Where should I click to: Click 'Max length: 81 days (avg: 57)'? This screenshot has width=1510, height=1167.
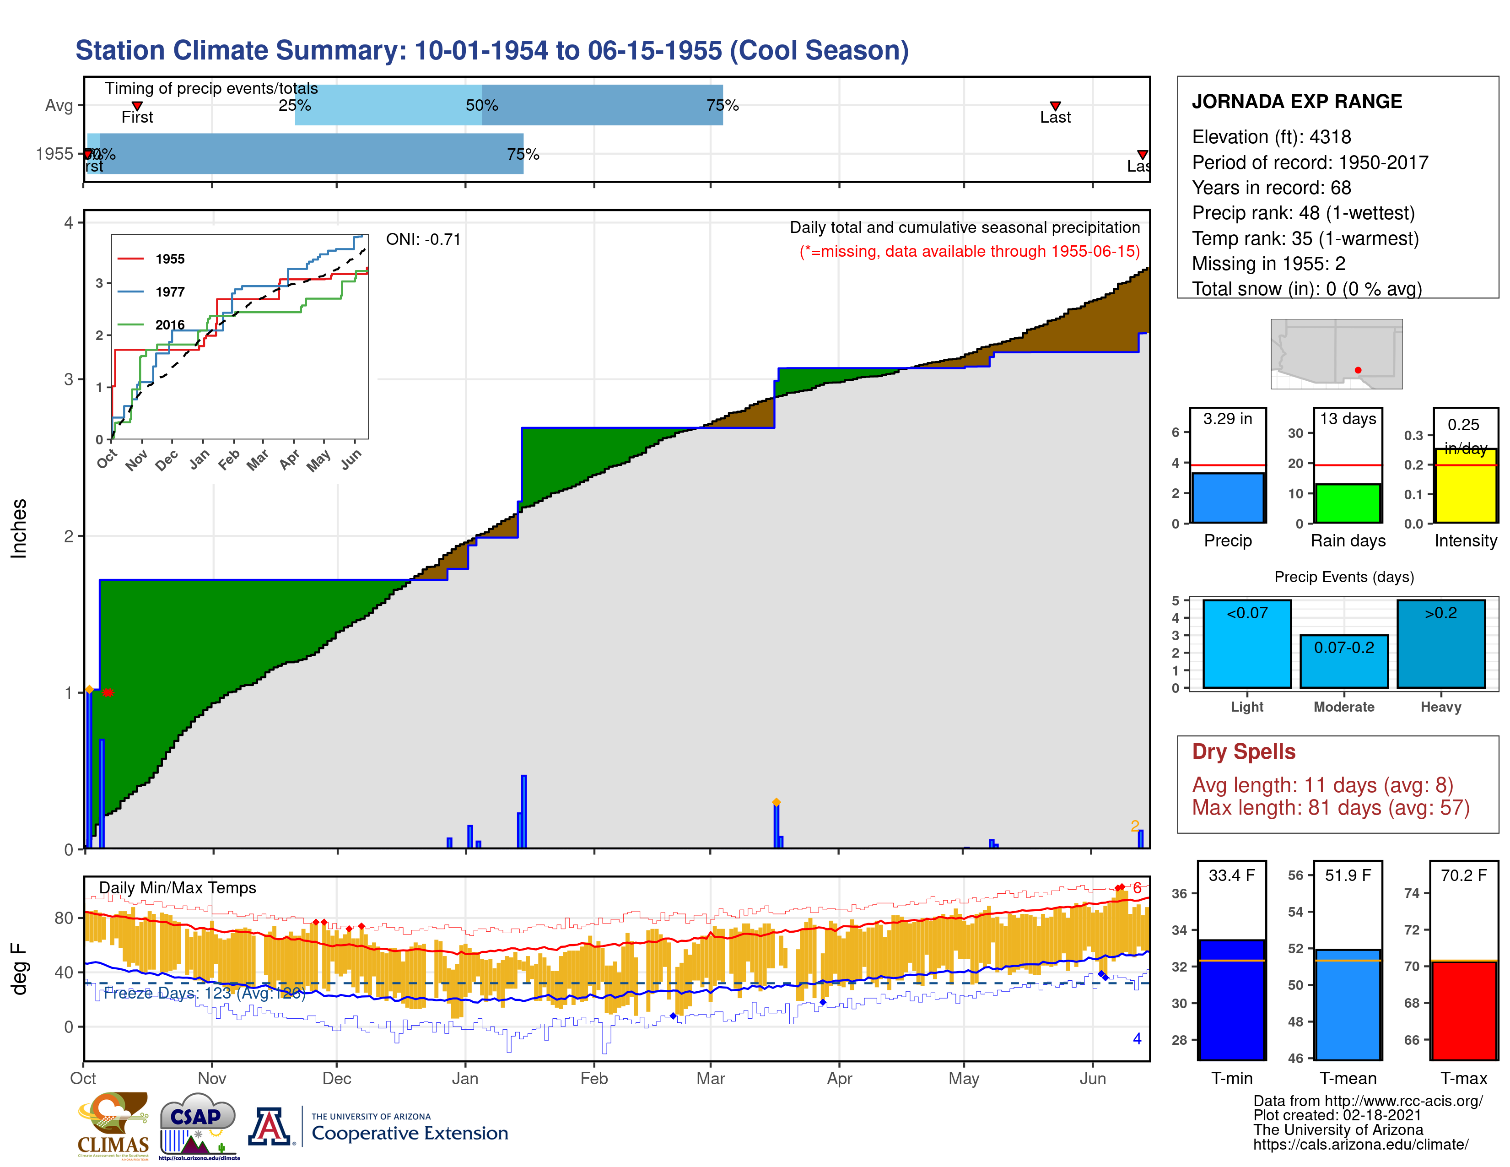[1330, 807]
